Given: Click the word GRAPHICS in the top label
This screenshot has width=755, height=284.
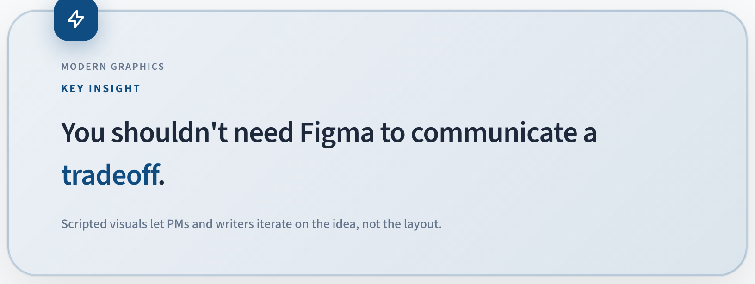Looking at the screenshot, I should click(x=137, y=67).
